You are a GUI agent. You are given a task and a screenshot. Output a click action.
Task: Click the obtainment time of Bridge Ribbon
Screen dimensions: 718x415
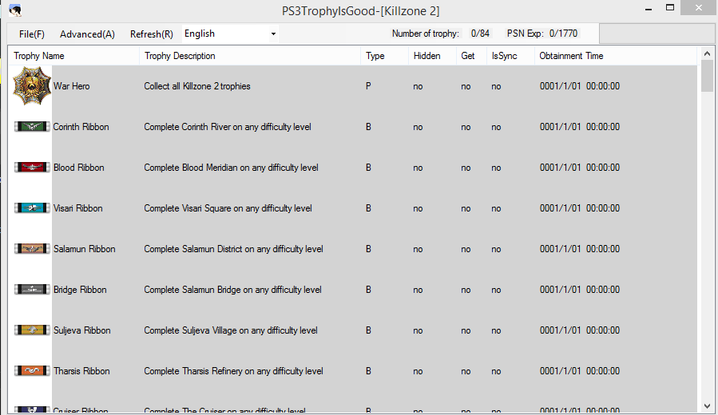tap(580, 290)
